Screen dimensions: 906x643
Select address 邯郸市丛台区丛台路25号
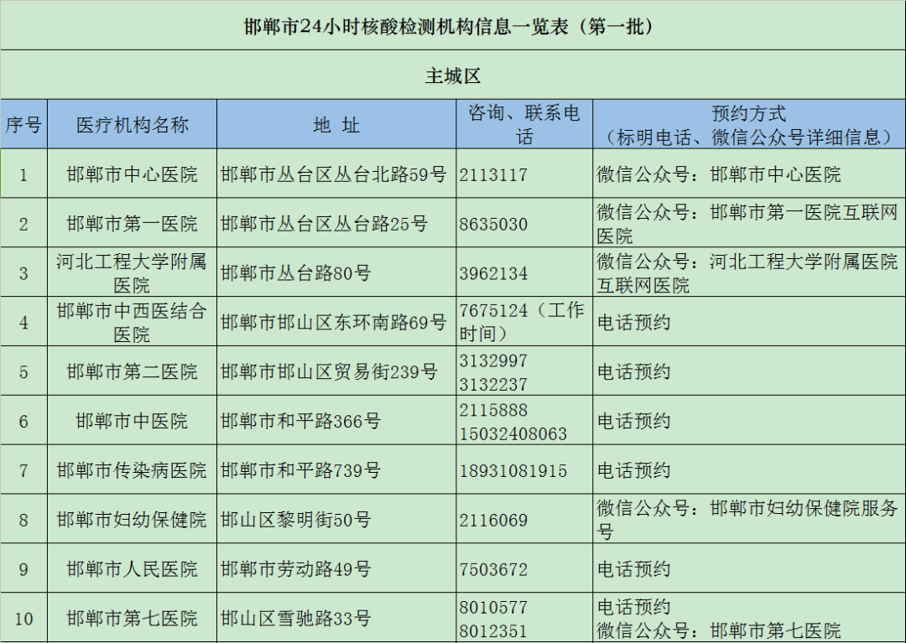[324, 224]
